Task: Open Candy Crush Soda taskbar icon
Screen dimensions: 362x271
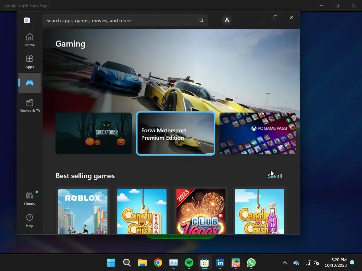Action: pos(236,263)
